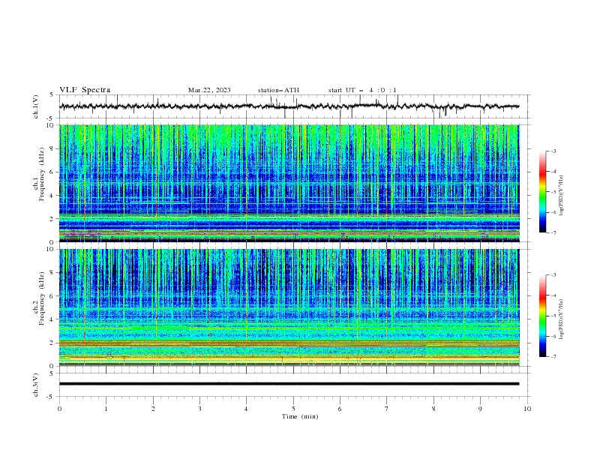Click inside the ch.2 spectrogram panel
This screenshot has width=594, height=459.
coord(289,307)
